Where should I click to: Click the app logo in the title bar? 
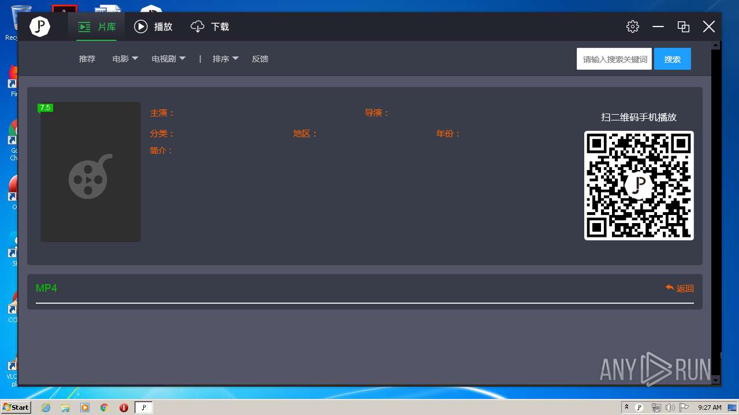point(40,27)
